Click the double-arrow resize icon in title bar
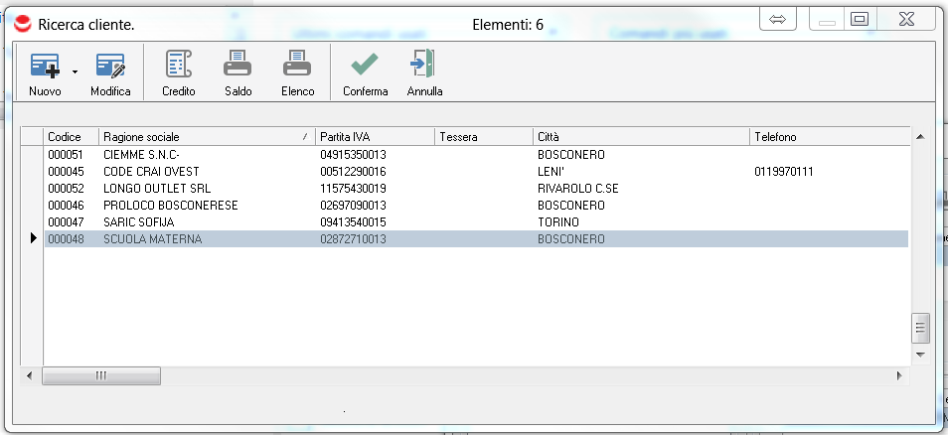 pos(778,19)
